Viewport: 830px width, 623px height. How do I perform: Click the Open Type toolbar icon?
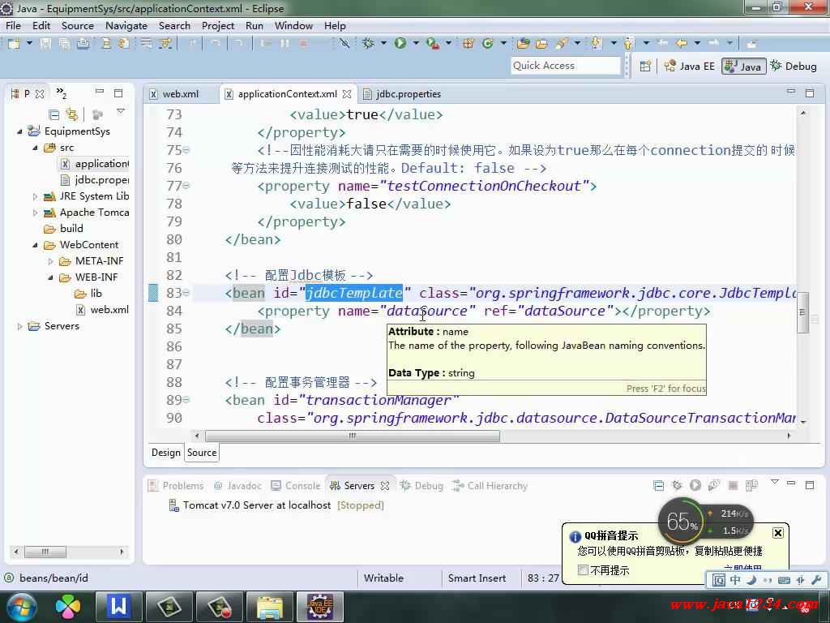point(524,44)
